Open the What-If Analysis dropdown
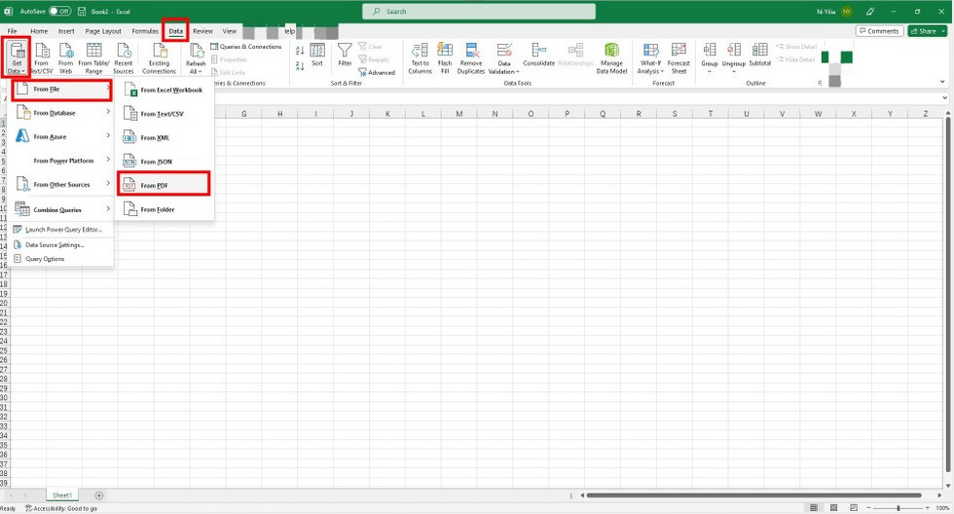954x514 pixels. (650, 57)
